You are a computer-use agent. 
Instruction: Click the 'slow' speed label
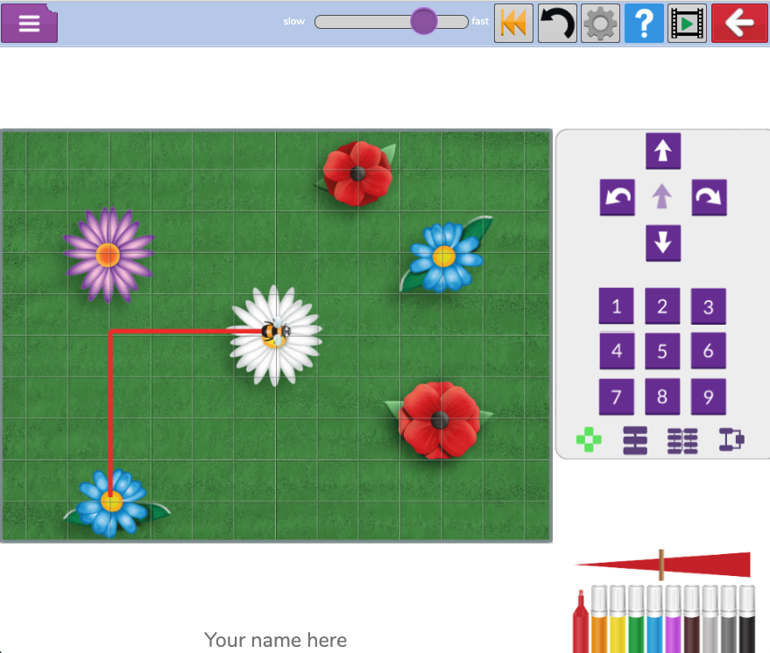tap(293, 21)
